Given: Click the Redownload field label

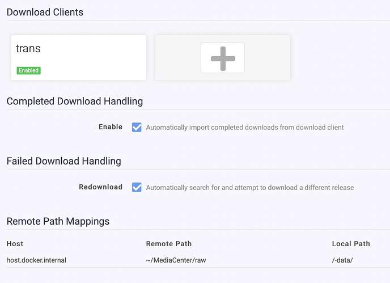Looking at the screenshot, I should [x=100, y=187].
